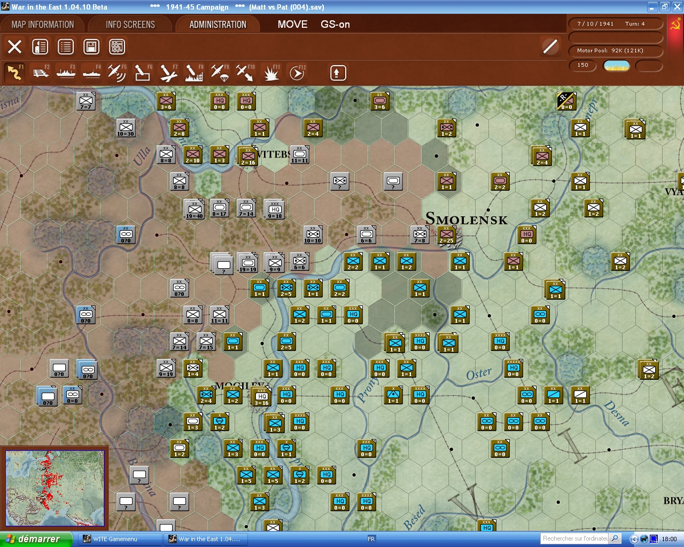This screenshot has width=684, height=547.
Task: Open the lined list options icon
Action: click(66, 47)
